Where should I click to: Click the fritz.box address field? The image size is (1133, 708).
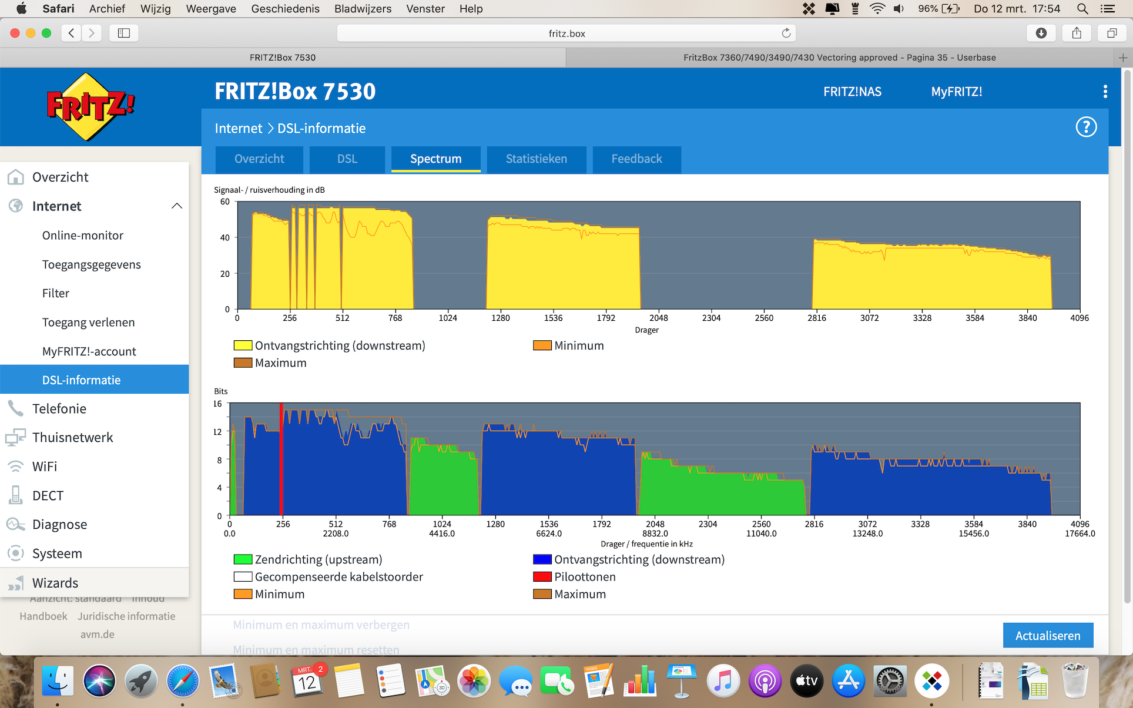[566, 33]
